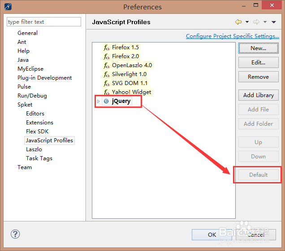Click the Add Library button
This screenshot has width=285, height=251.
(x=258, y=95)
